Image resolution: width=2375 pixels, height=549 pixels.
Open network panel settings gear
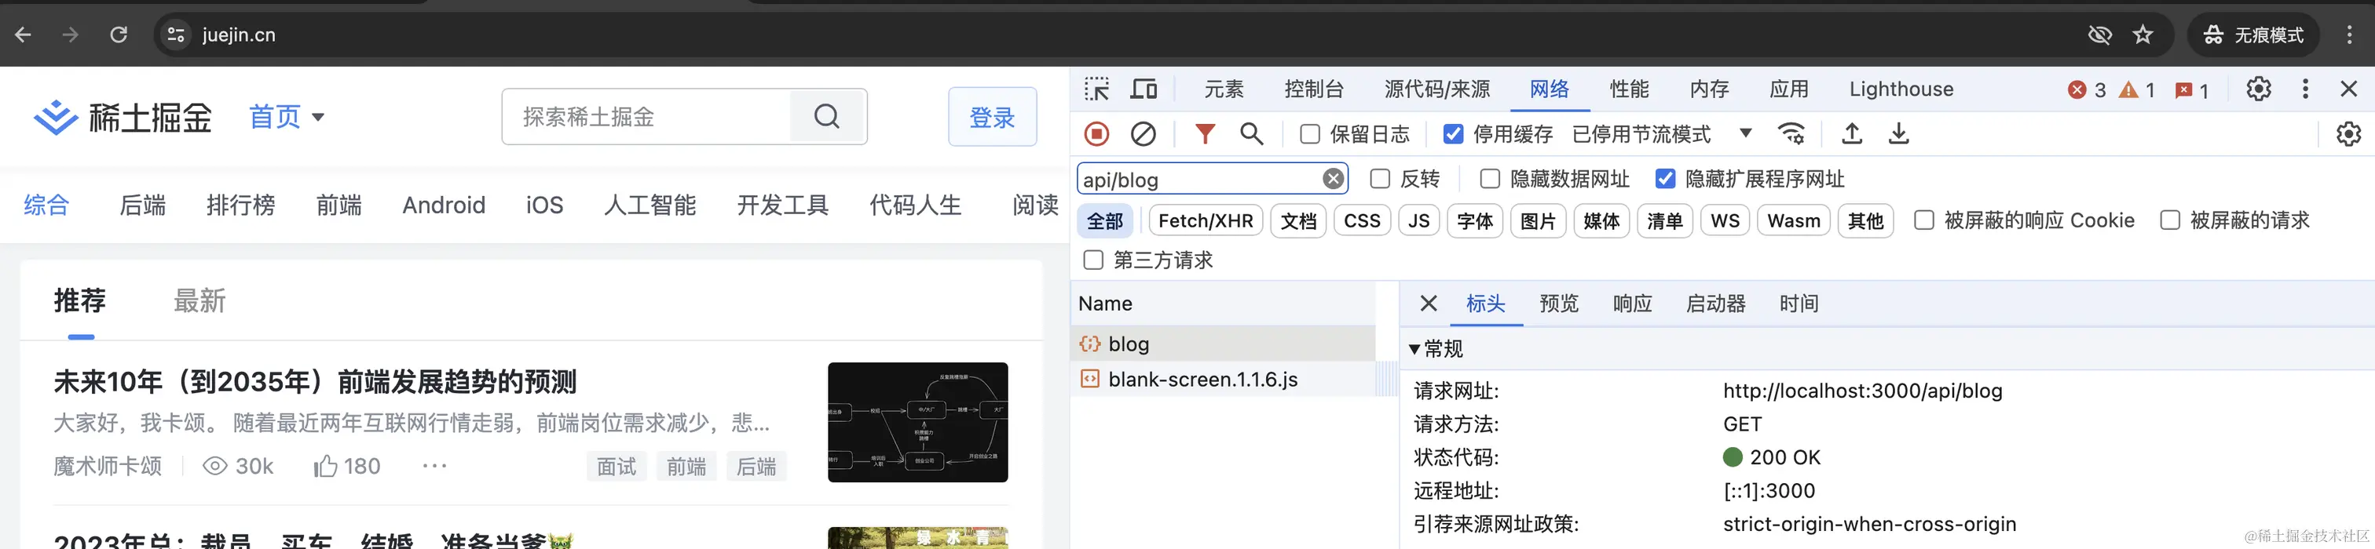click(x=2348, y=134)
